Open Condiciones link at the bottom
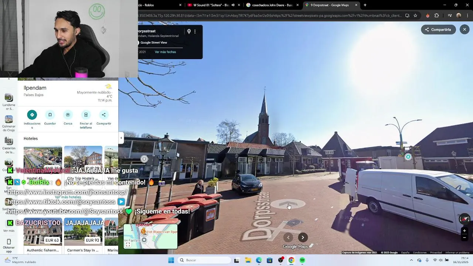Viewport: 473px width, 266px height. (x=420, y=253)
